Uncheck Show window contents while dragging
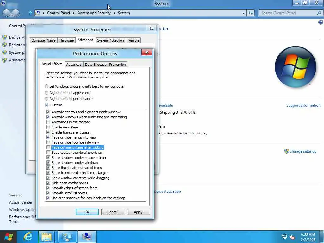324x243 pixels. point(48,178)
